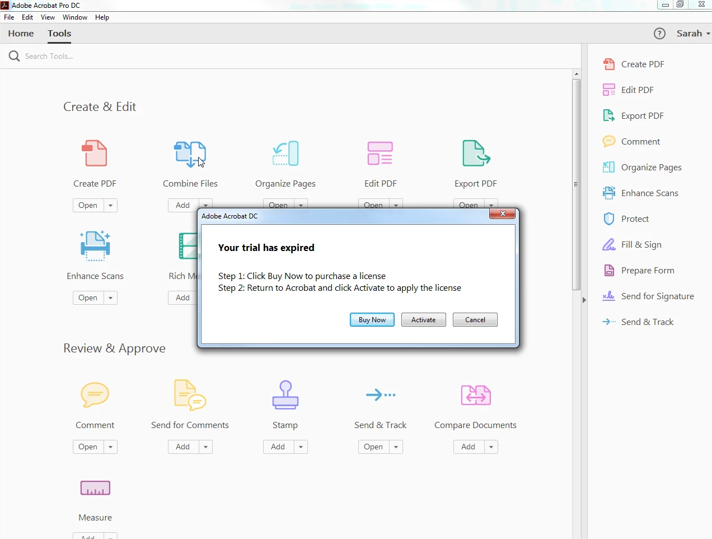
Task: Click the Send & Track arrow icon in main area
Action: (x=381, y=395)
